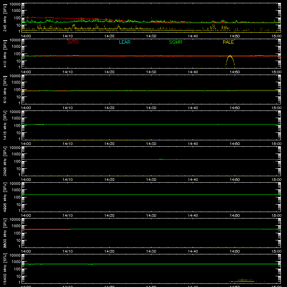Select the 4995 MHz [SFU] axis title
This screenshot has height=287, width=287.
[x=5, y=197]
